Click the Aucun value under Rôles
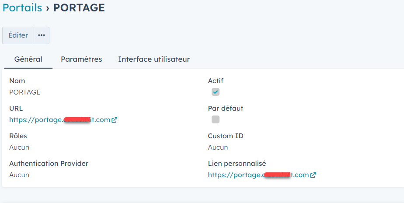This screenshot has width=404, height=203. tap(19, 147)
